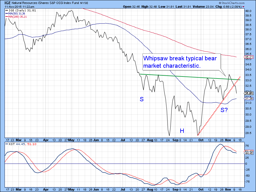This screenshot has height=192, width=256.
Task: Click the Oct label on the KST panel date axis
Action: click(x=201, y=189)
